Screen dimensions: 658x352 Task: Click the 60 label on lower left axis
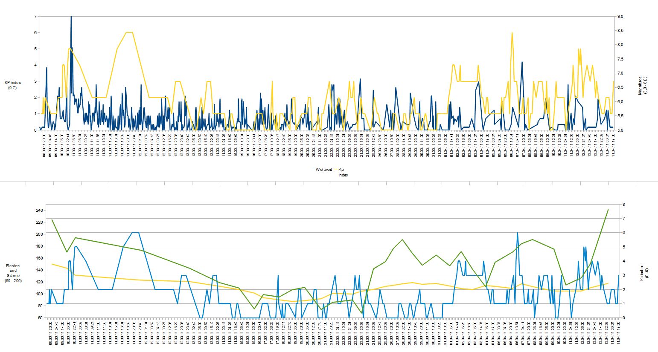41,318
